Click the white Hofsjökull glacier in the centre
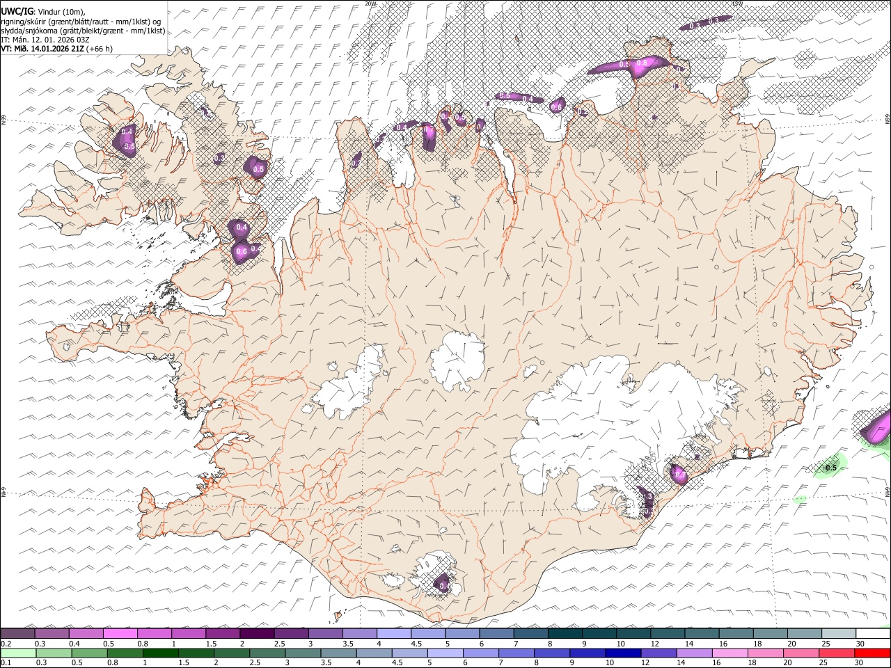Screen dimensions: 891x668 tap(457, 360)
